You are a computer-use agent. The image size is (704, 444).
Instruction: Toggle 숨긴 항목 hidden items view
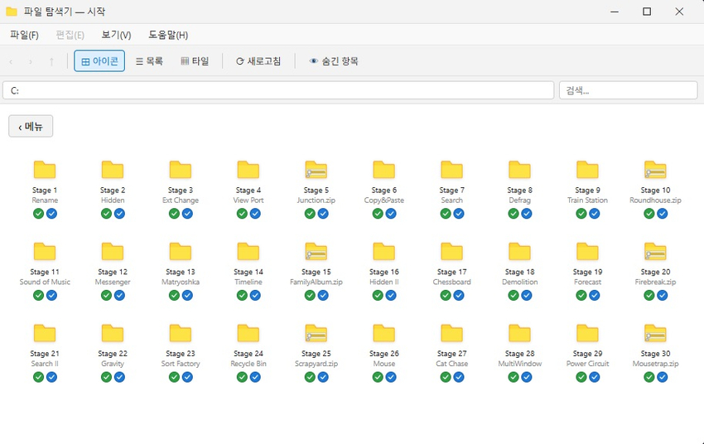(334, 61)
